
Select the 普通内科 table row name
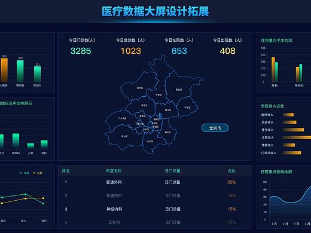click(x=114, y=196)
